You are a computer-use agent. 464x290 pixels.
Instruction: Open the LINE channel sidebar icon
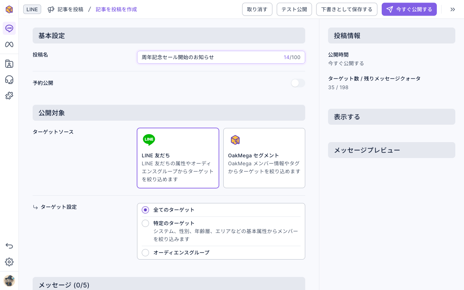[9, 28]
